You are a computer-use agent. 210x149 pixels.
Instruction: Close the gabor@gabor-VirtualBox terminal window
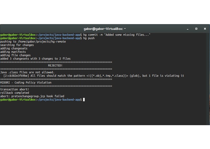205,29
